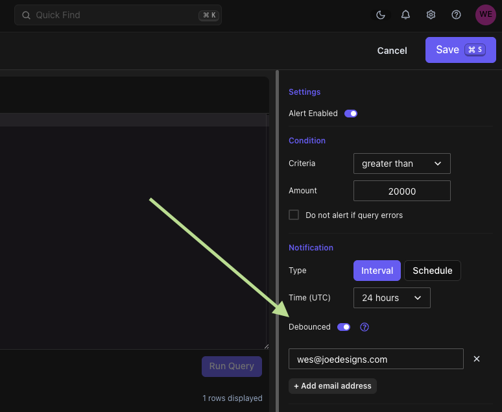
Task: Select the Interval notification type
Action: 377,271
